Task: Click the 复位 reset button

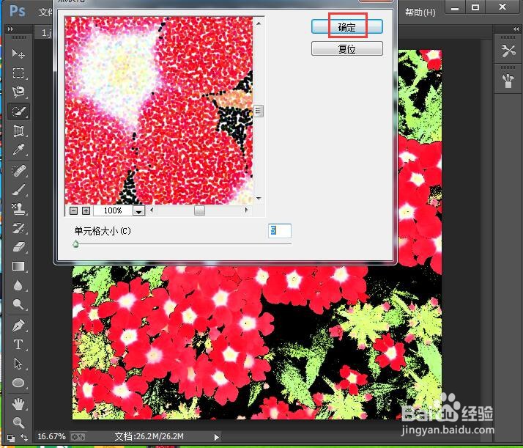Action: 347,48
